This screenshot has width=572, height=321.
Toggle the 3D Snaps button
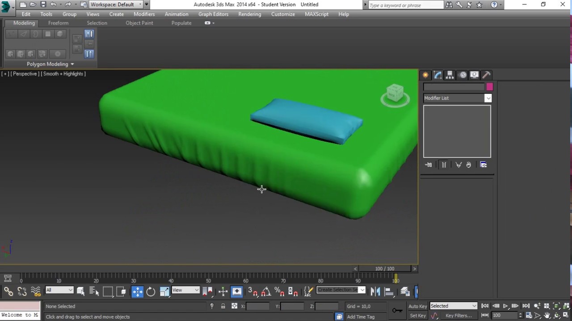252,292
